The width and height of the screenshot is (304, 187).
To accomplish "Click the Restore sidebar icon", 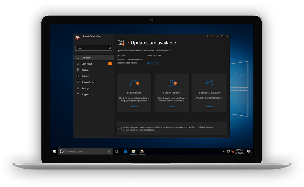I will [x=78, y=76].
